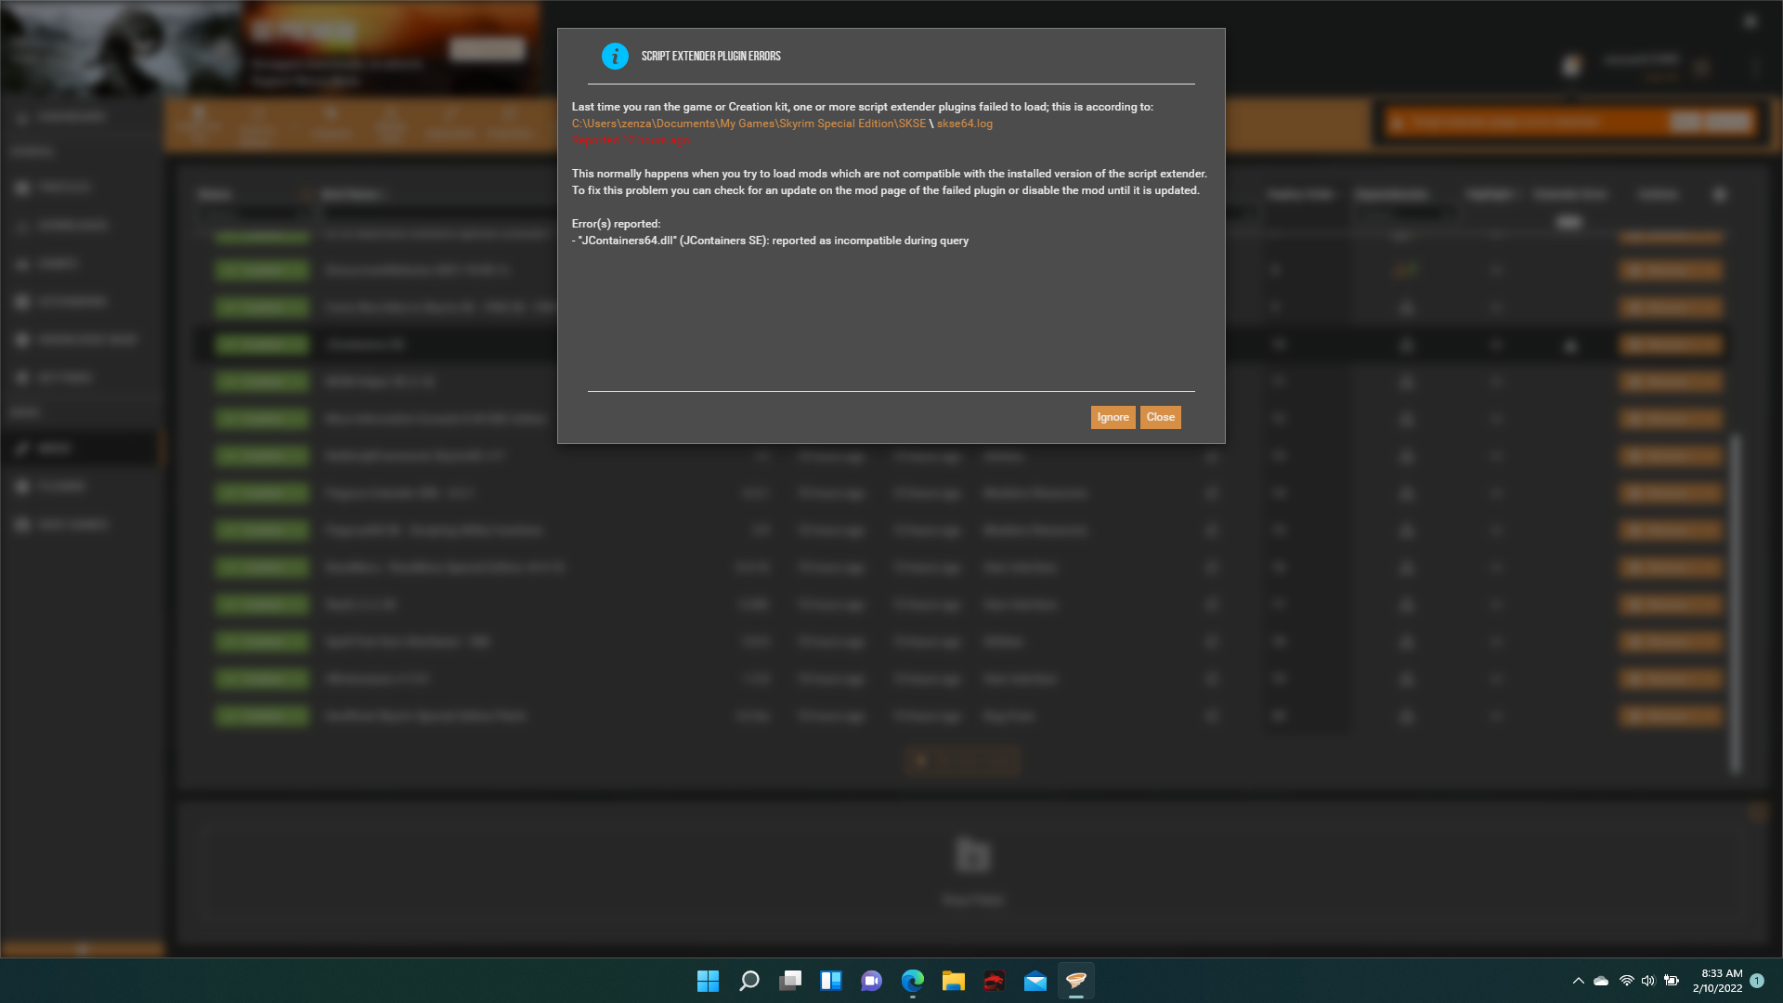Screen dimensions: 1783x1003
Task: Open the Windows Start menu
Action: pyautogui.click(x=708, y=981)
